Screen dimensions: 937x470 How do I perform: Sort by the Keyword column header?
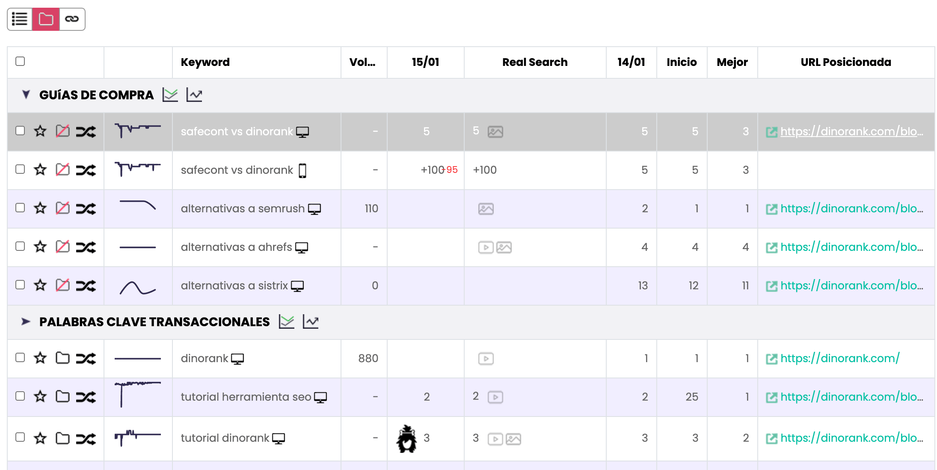(x=205, y=62)
